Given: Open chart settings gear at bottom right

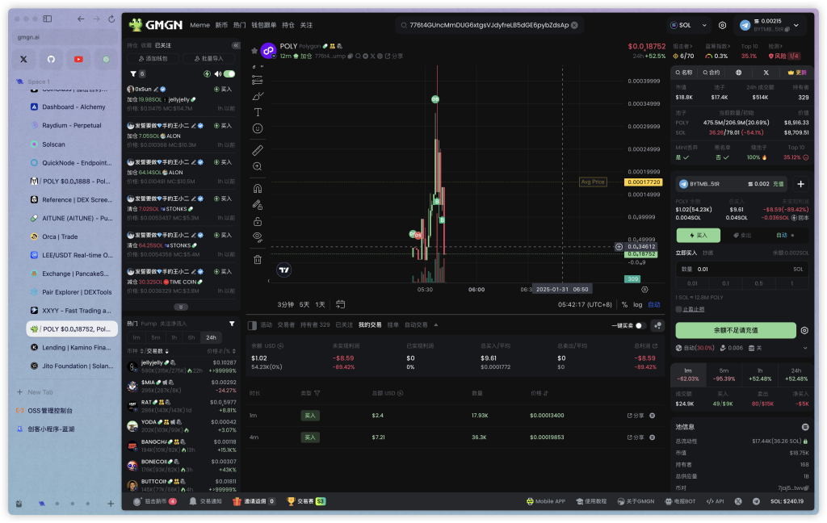Looking at the screenshot, I should tap(644, 289).
